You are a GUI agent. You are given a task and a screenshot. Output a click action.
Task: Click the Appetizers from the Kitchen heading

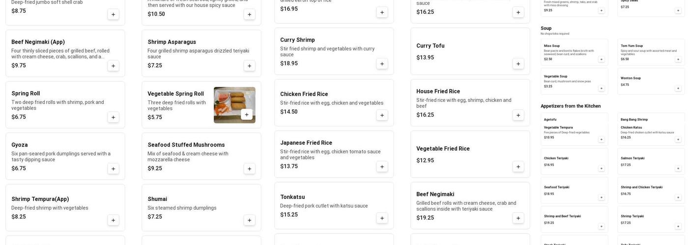[571, 106]
